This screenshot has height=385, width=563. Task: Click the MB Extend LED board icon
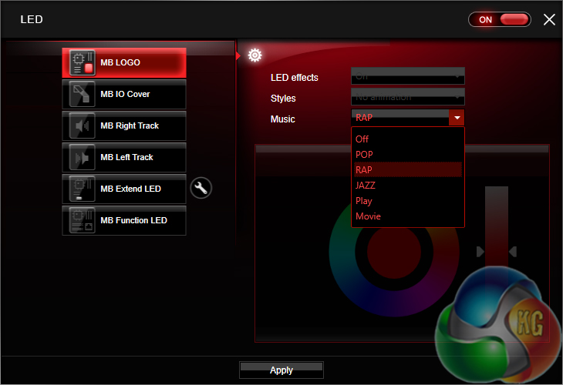(x=83, y=189)
